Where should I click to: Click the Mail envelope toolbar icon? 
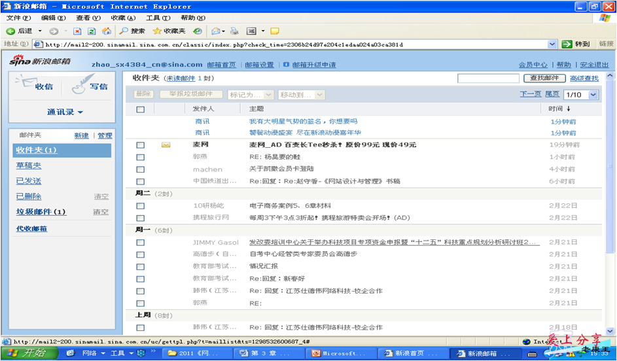point(215,31)
